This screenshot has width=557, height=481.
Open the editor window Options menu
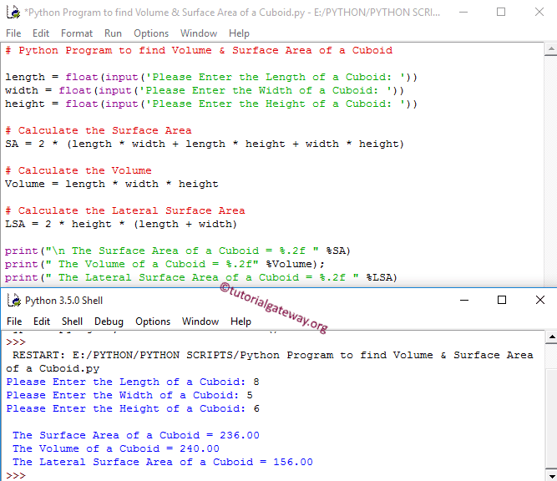coord(151,33)
